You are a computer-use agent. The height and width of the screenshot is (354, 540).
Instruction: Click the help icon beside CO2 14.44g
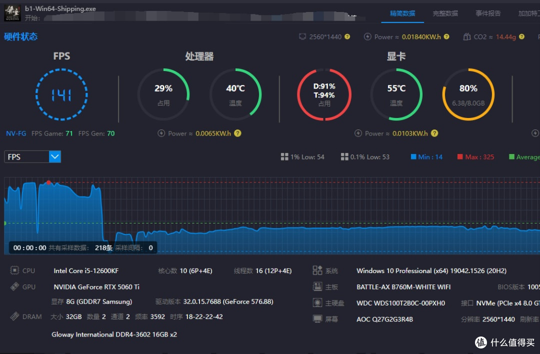tap(521, 36)
